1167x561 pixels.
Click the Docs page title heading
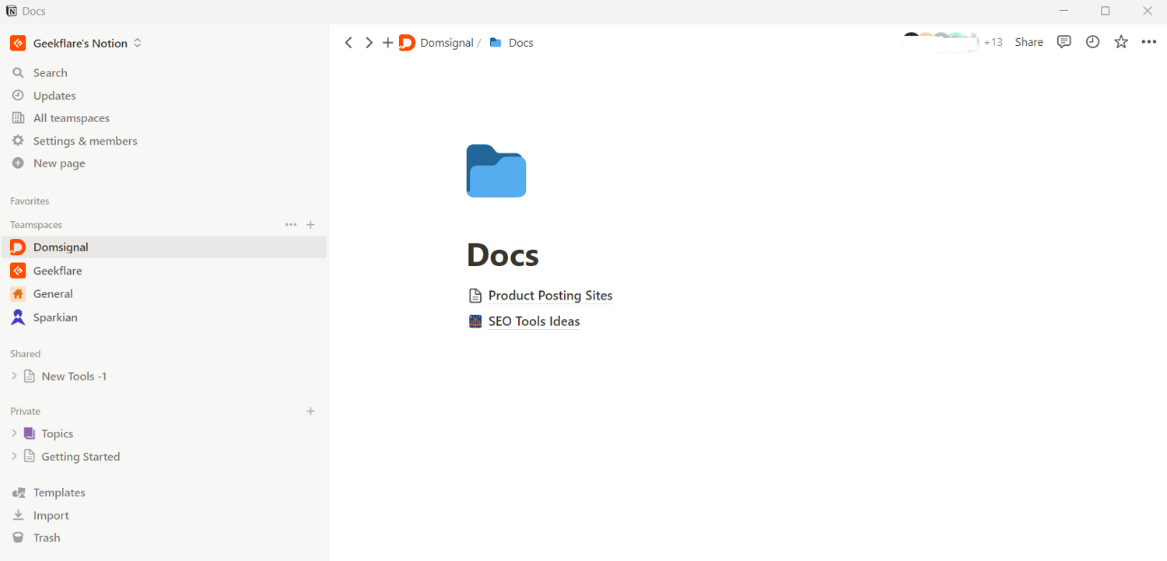tap(503, 254)
